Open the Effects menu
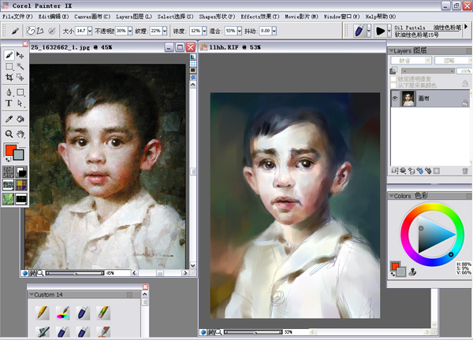The width and height of the screenshot is (473, 340). [260, 17]
